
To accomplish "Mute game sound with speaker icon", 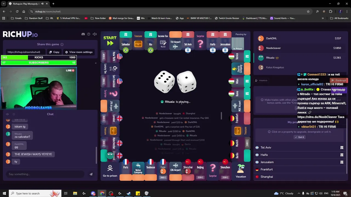I will click(x=95, y=34).
